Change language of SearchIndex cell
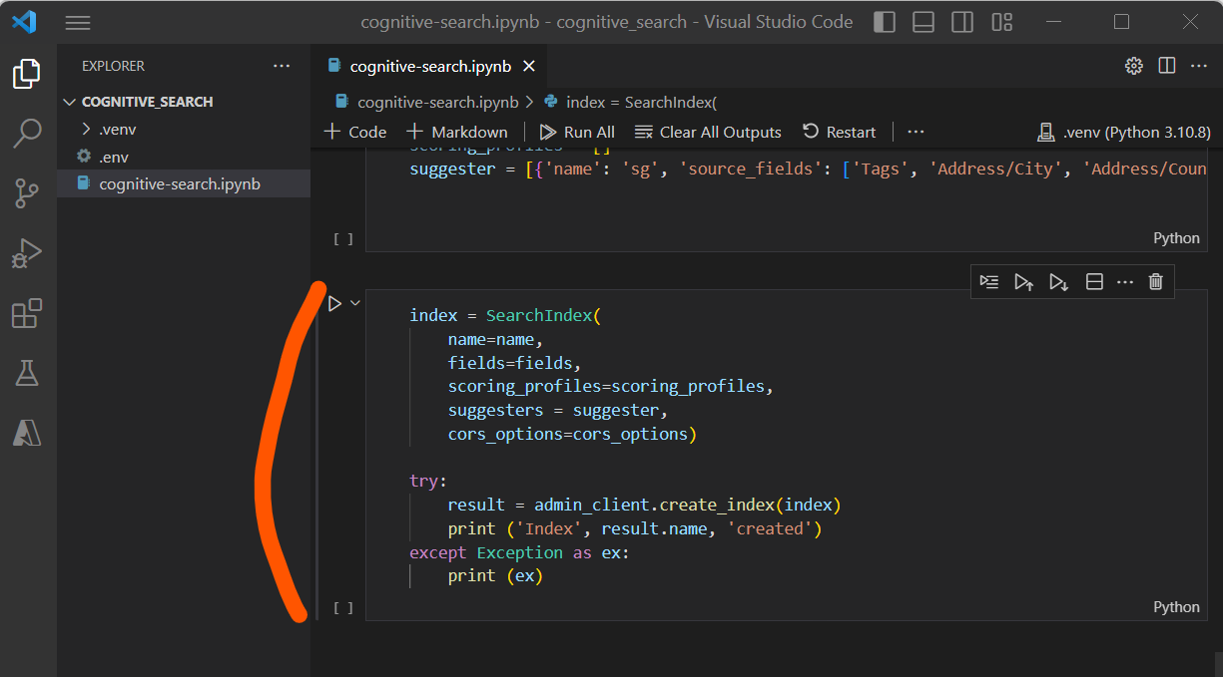Viewport: 1223px width, 677px height. click(x=1176, y=606)
